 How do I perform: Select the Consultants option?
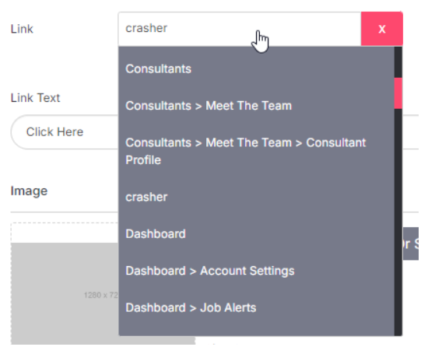[x=256, y=68]
